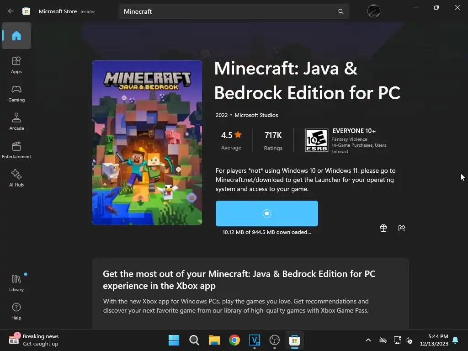Open the Windows Start menu
The width and height of the screenshot is (468, 351).
pyautogui.click(x=174, y=340)
